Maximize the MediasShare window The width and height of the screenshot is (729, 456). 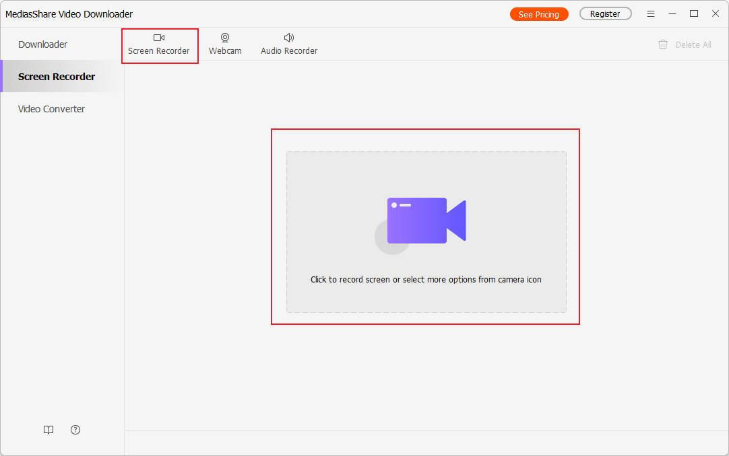(x=693, y=14)
